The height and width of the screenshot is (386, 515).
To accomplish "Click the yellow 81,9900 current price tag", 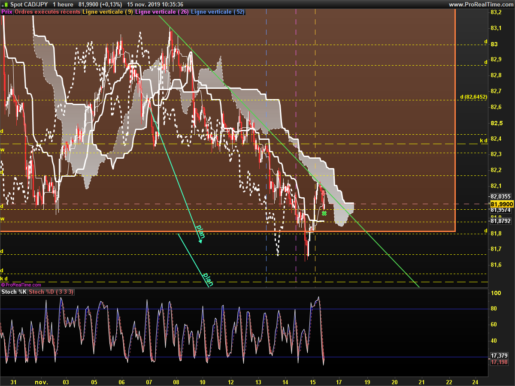I will point(501,204).
